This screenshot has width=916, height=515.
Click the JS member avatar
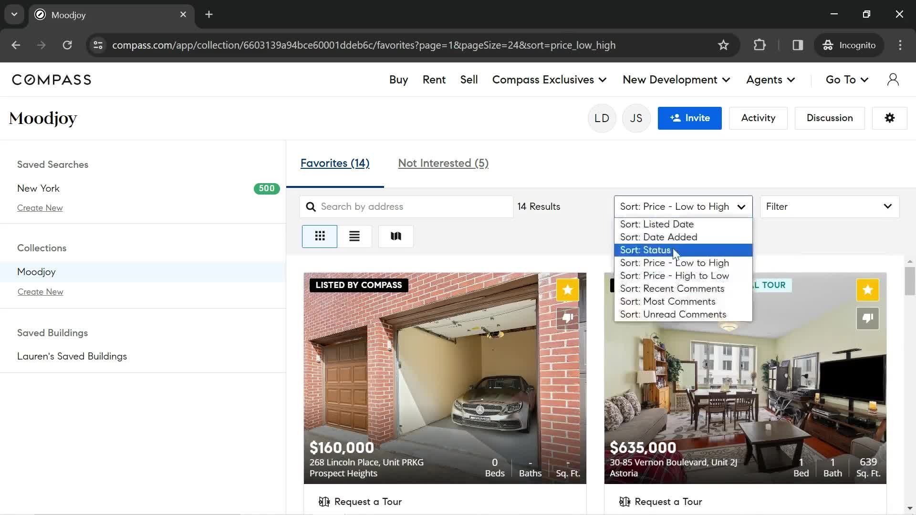[x=636, y=118]
